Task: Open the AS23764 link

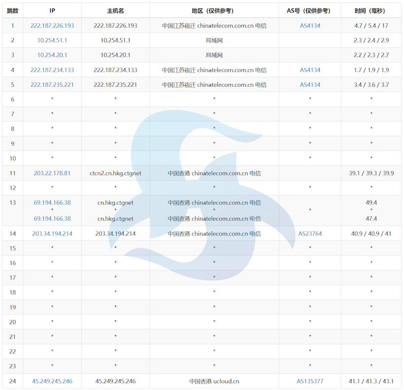Action: click(309, 233)
